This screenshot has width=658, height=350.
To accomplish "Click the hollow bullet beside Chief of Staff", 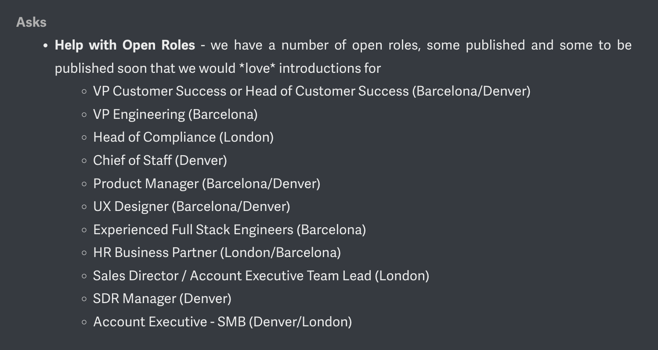I will click(84, 161).
